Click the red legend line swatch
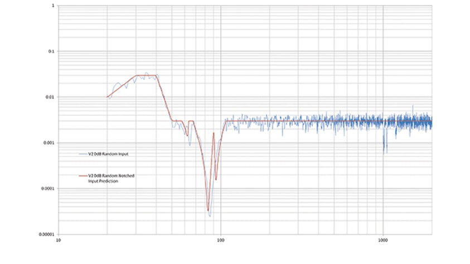Screen dimensions: 470x264 click(83, 176)
